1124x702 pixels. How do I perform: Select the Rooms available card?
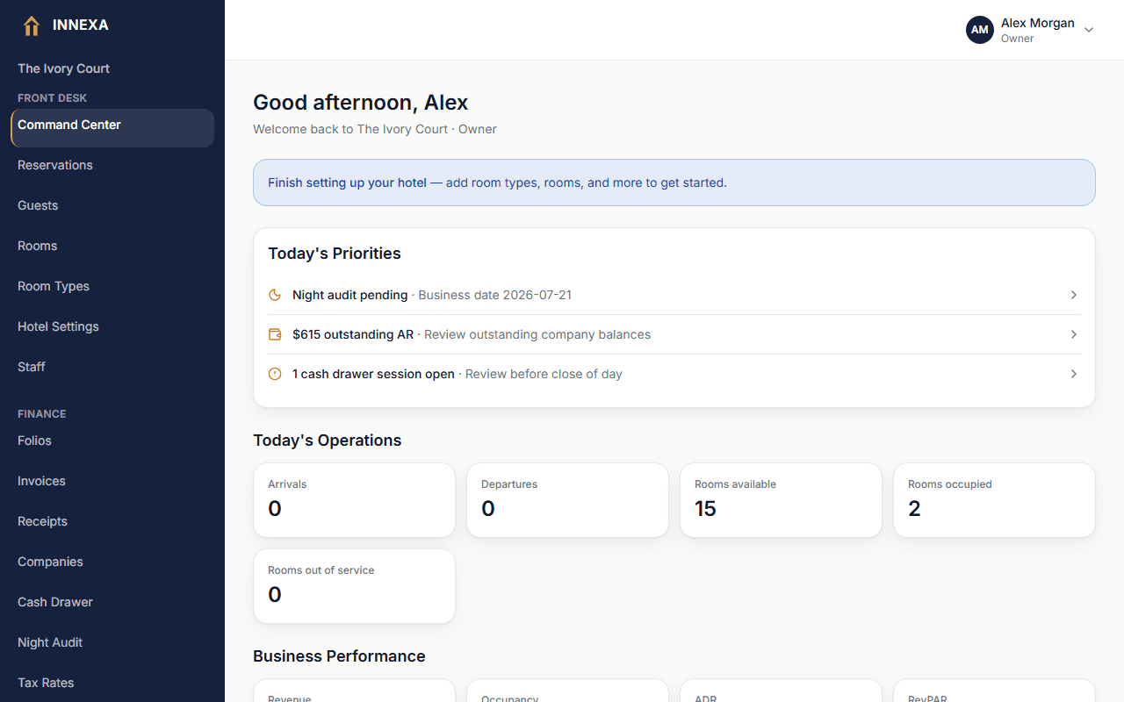[781, 500]
